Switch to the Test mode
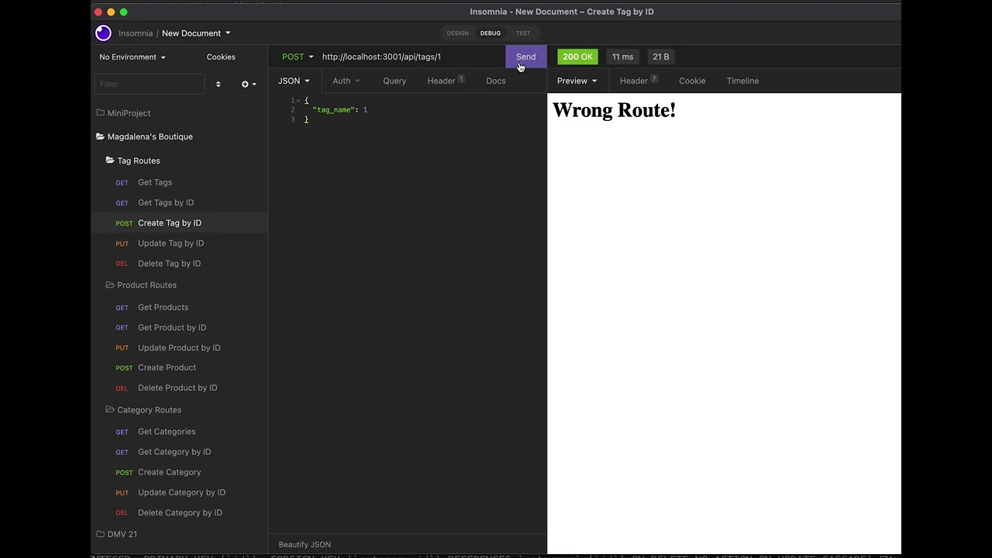Image resolution: width=992 pixels, height=558 pixels. pos(523,33)
